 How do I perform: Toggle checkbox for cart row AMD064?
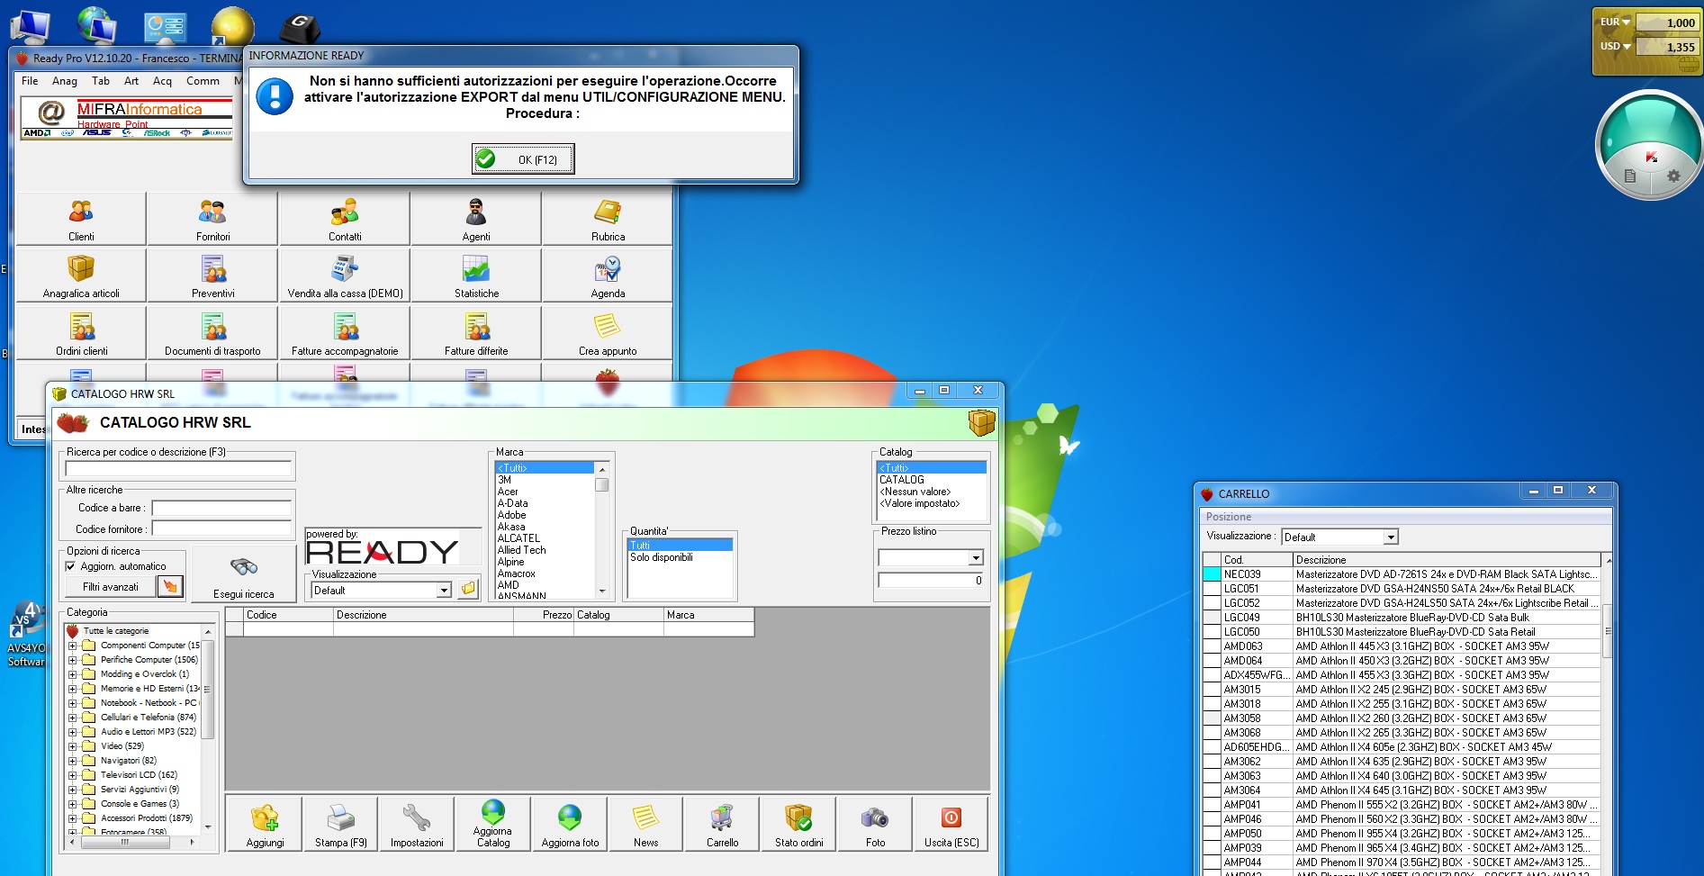pos(1212,661)
